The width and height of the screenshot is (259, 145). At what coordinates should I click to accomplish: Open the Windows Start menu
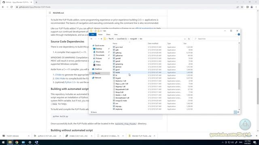pos(3,142)
